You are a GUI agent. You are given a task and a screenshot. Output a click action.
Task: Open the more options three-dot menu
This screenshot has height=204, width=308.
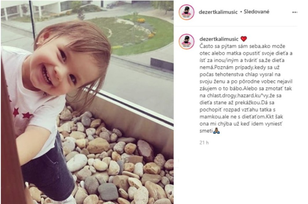tap(295, 12)
